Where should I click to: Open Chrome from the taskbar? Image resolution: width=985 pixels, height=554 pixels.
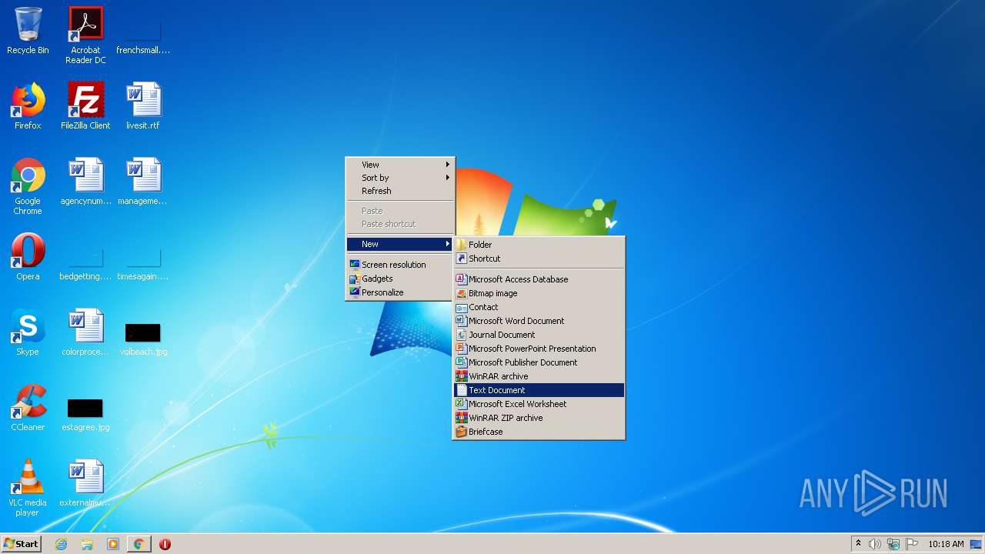coord(139,544)
